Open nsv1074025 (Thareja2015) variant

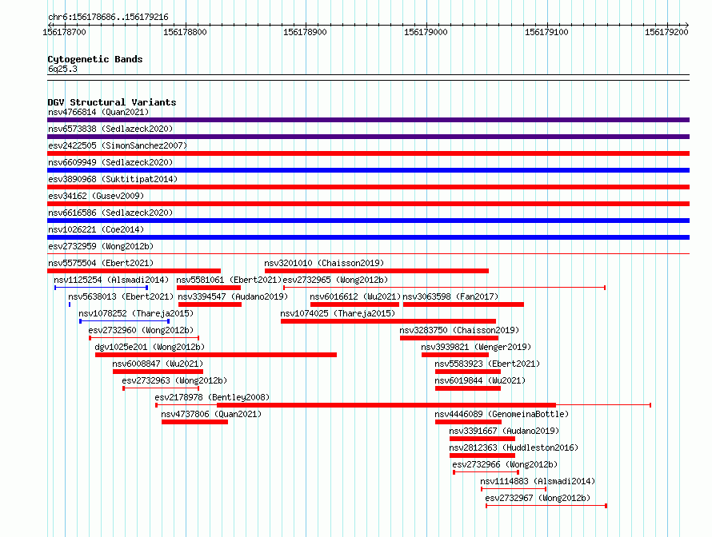pos(338,313)
